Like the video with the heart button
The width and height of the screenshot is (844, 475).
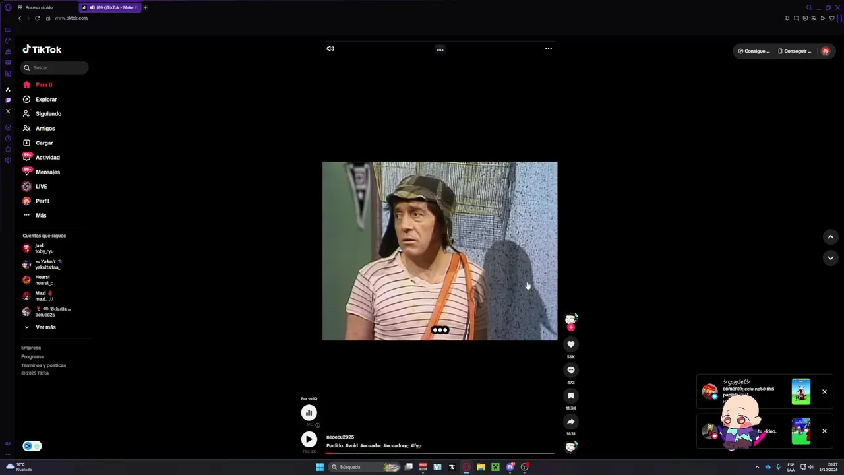(x=571, y=344)
